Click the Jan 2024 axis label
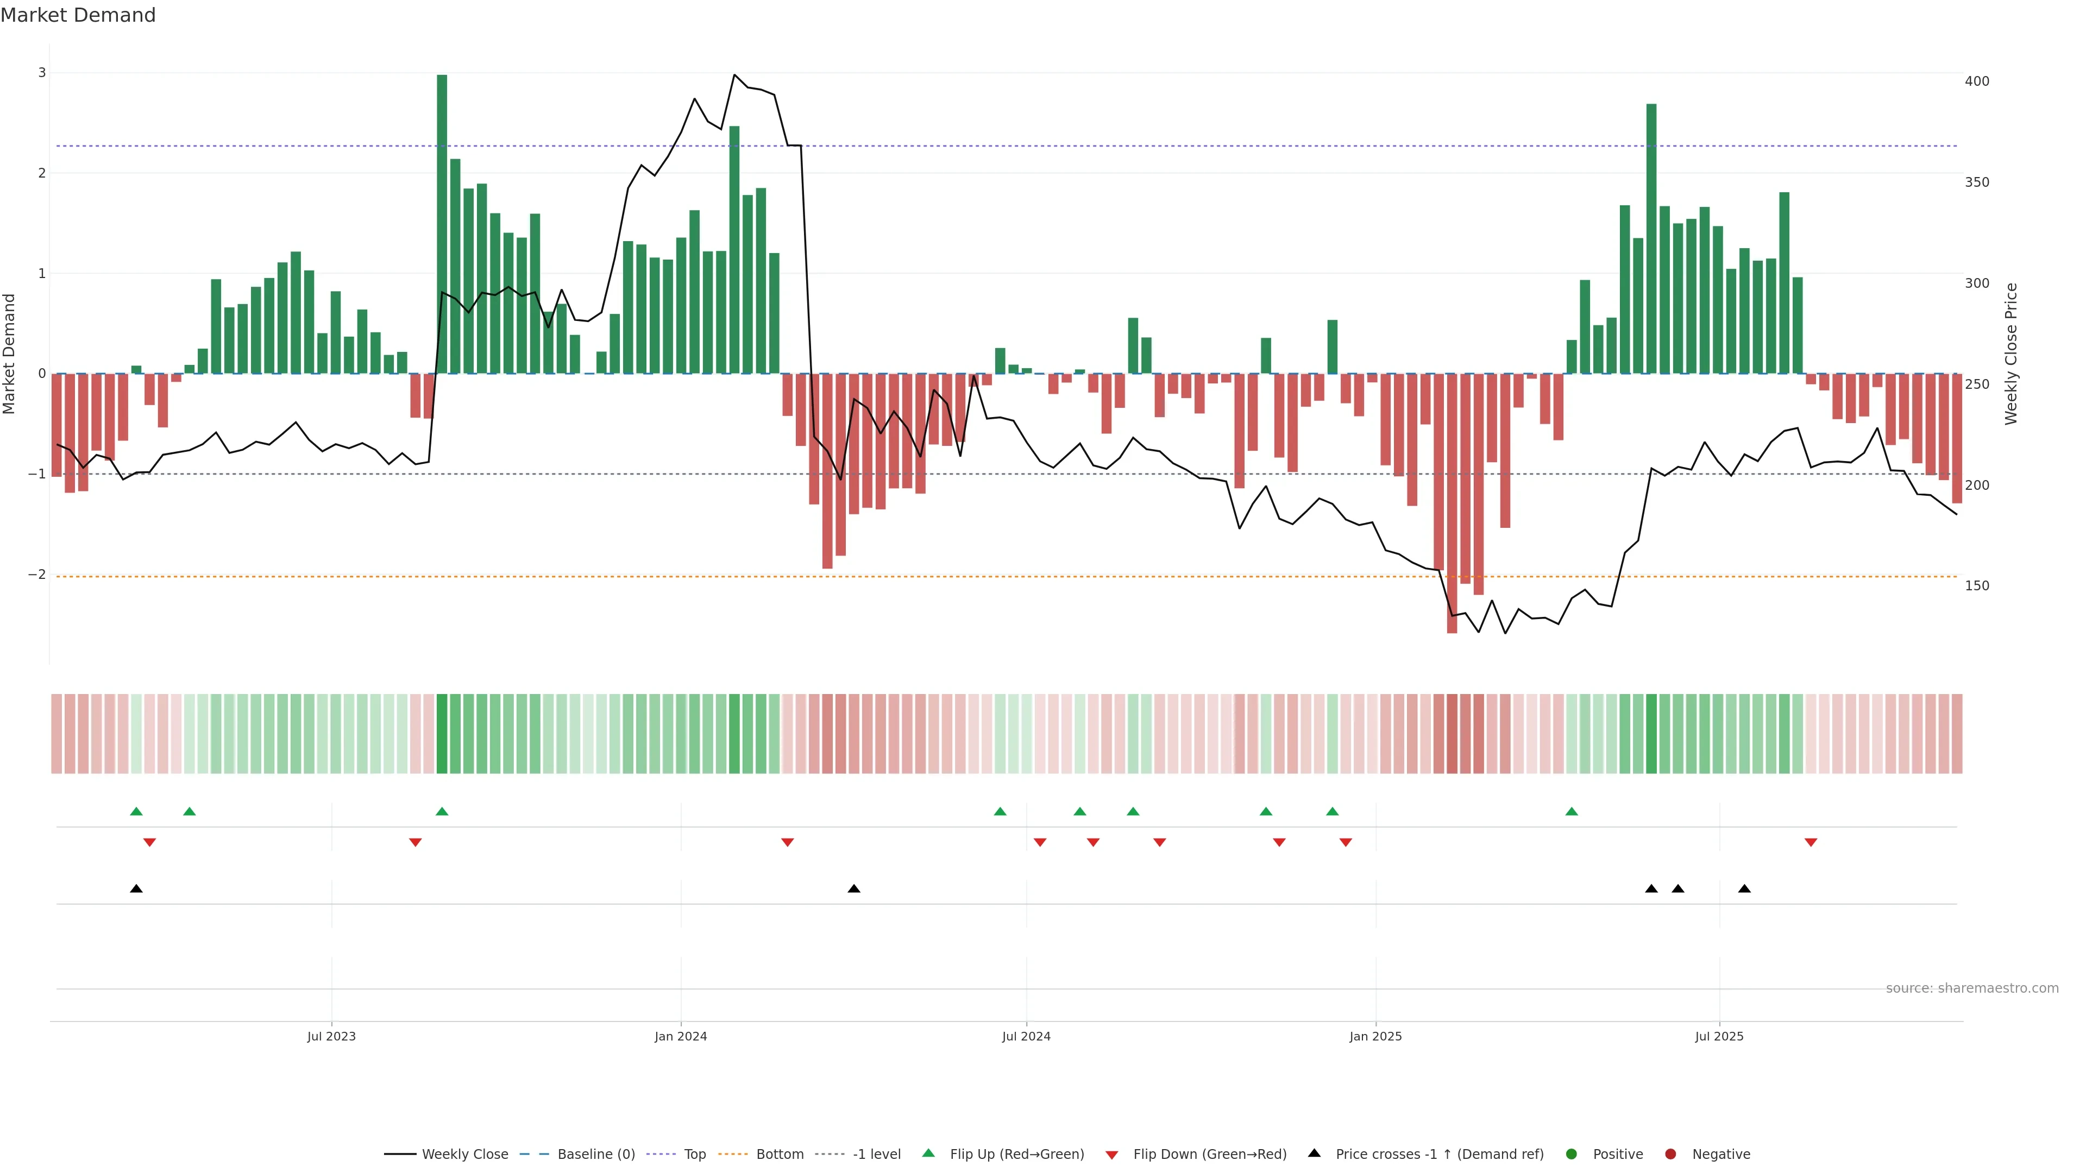Image resolution: width=2086 pixels, height=1173 pixels. (x=680, y=1036)
